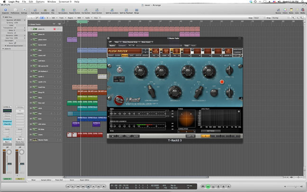This screenshot has height=192, width=307.
Task: Open the Colors palette icon
Action: tap(285, 10)
